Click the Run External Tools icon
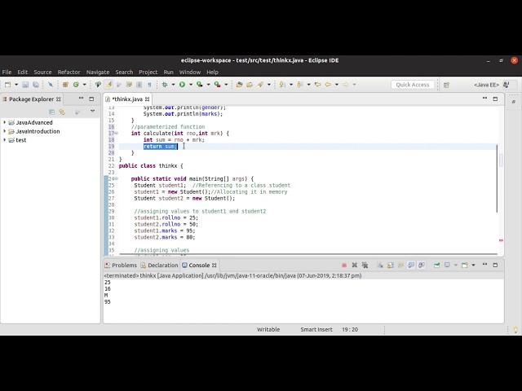This screenshot has height=391, width=522. (x=217, y=85)
